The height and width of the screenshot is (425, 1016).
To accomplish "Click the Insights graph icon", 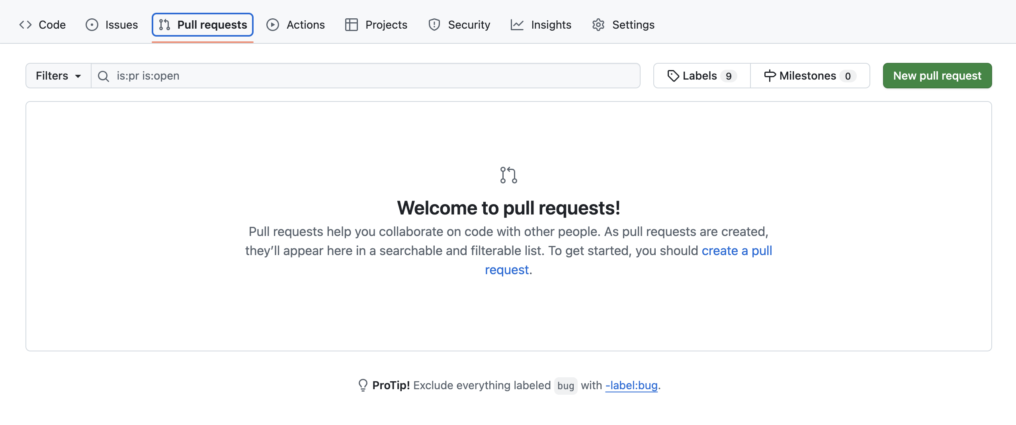I will pyautogui.click(x=517, y=24).
